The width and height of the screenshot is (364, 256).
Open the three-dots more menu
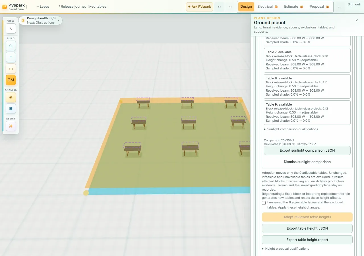point(340,7)
